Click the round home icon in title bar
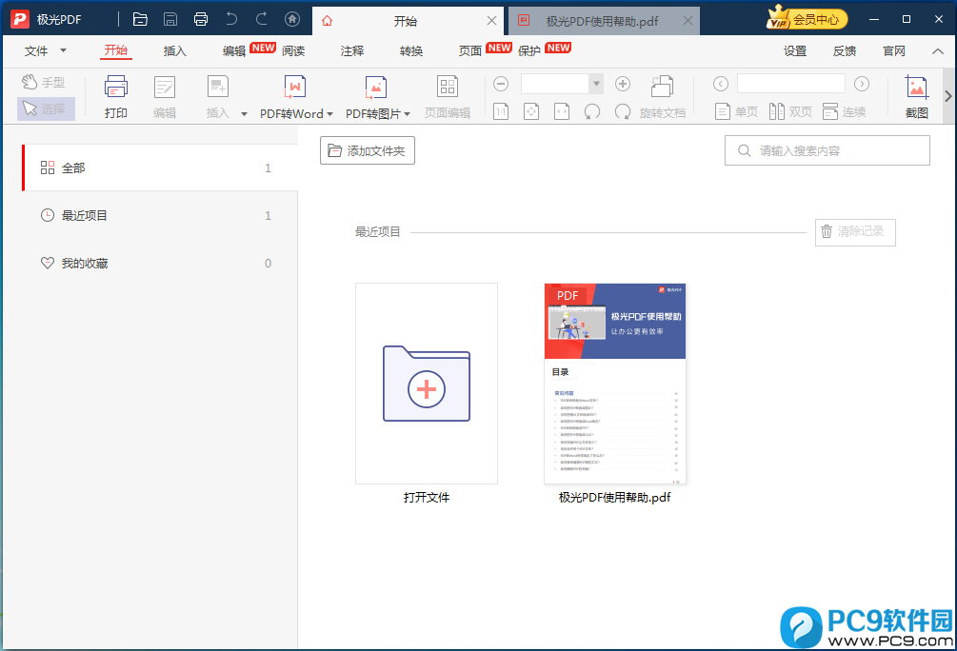The height and width of the screenshot is (651, 957). [x=292, y=20]
